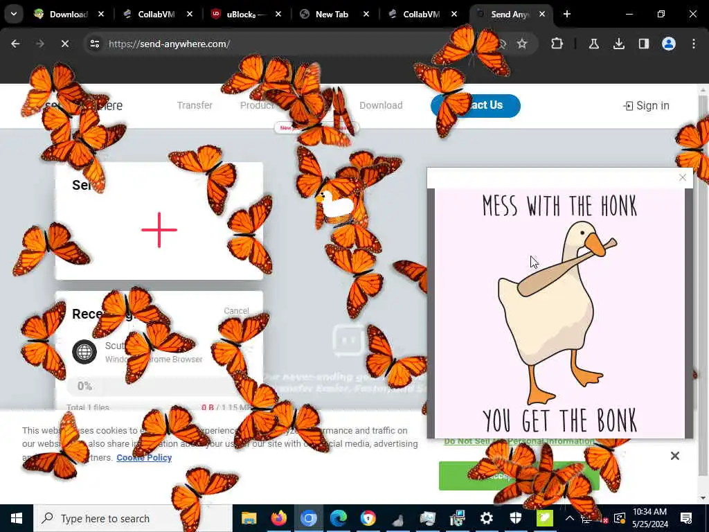Open the Windows Start menu
This screenshot has width=709, height=532.
click(x=17, y=518)
